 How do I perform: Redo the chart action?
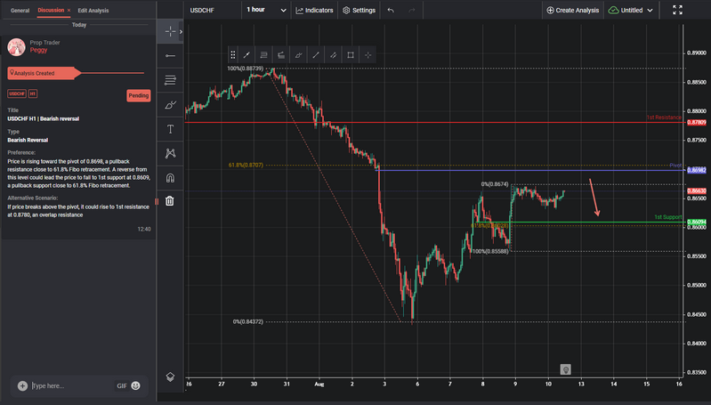(x=412, y=10)
